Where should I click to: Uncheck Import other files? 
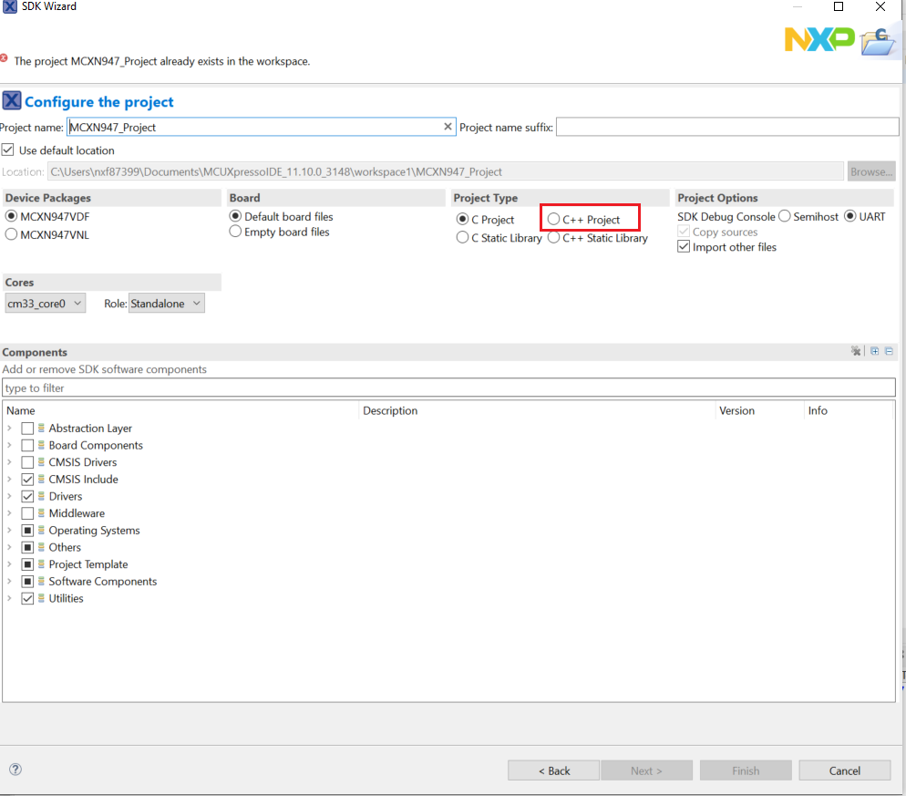pyautogui.click(x=684, y=247)
